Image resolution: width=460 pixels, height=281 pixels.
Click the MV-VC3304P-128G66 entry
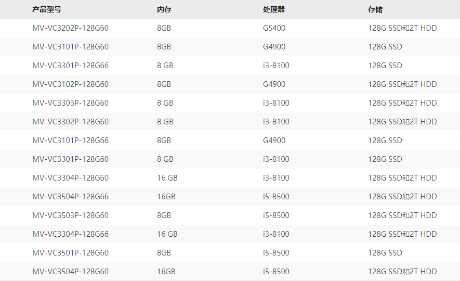(70, 234)
